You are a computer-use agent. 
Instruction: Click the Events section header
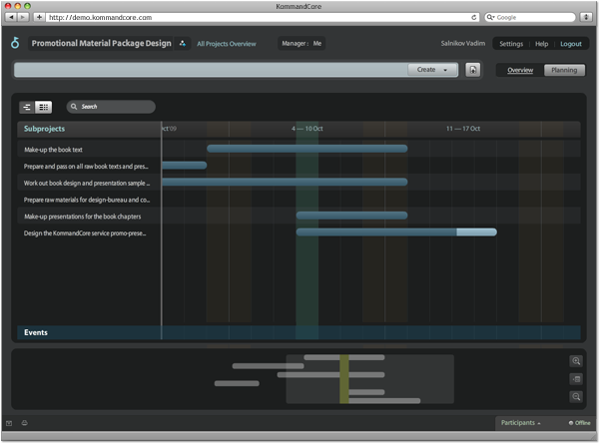(36, 332)
